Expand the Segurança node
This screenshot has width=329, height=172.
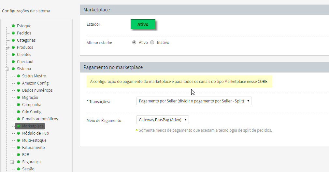[12, 162]
